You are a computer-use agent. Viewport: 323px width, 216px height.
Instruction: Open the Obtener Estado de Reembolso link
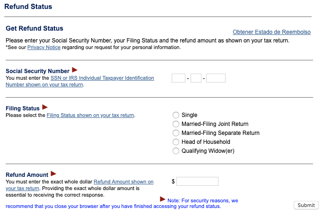[271, 32]
